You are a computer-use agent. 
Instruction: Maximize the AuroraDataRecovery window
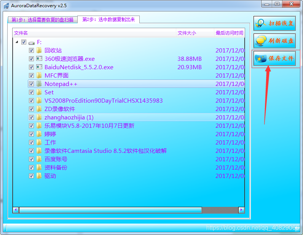point(277,4)
